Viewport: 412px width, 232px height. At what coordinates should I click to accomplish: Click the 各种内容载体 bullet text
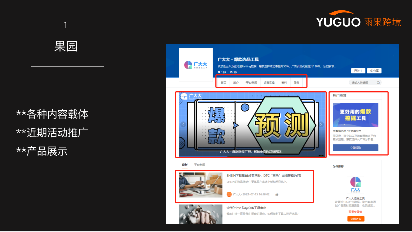coord(52,114)
